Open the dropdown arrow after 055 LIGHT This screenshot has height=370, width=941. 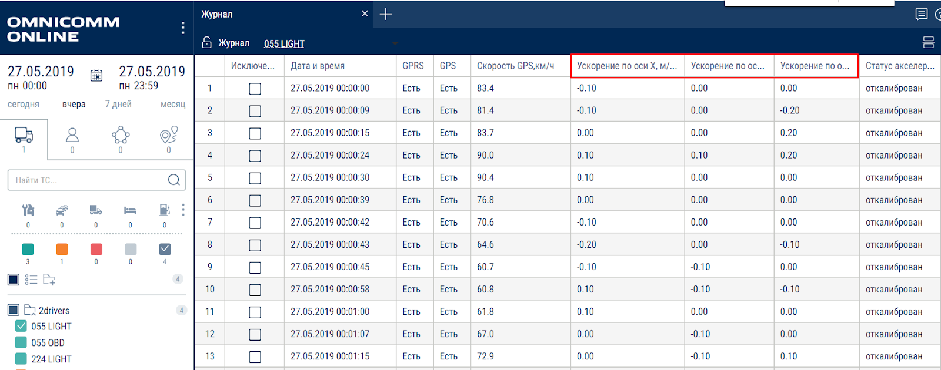click(395, 43)
